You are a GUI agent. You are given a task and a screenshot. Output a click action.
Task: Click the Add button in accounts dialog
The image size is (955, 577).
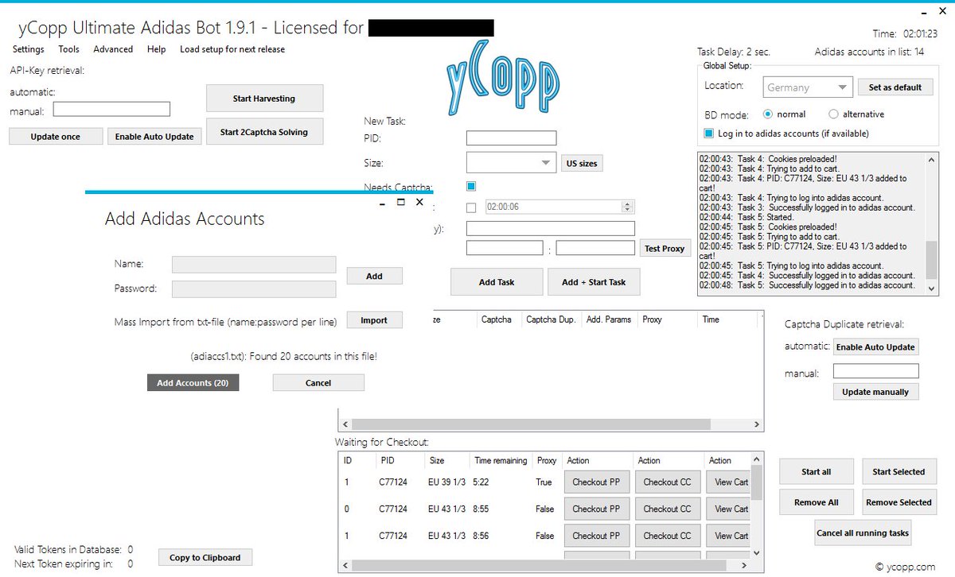(x=374, y=276)
